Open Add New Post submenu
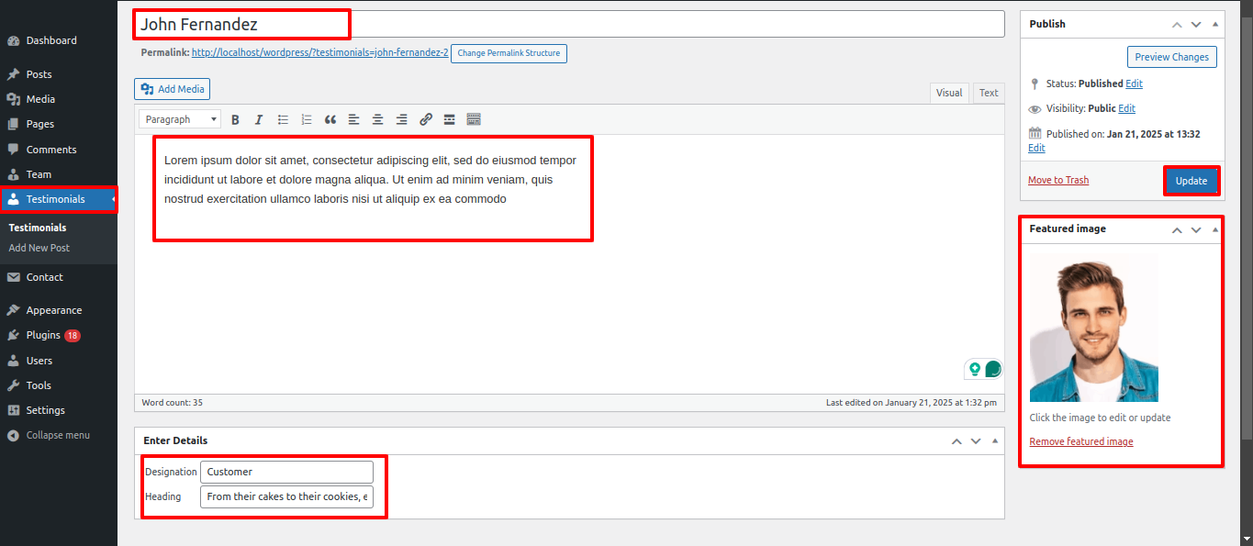 [39, 248]
